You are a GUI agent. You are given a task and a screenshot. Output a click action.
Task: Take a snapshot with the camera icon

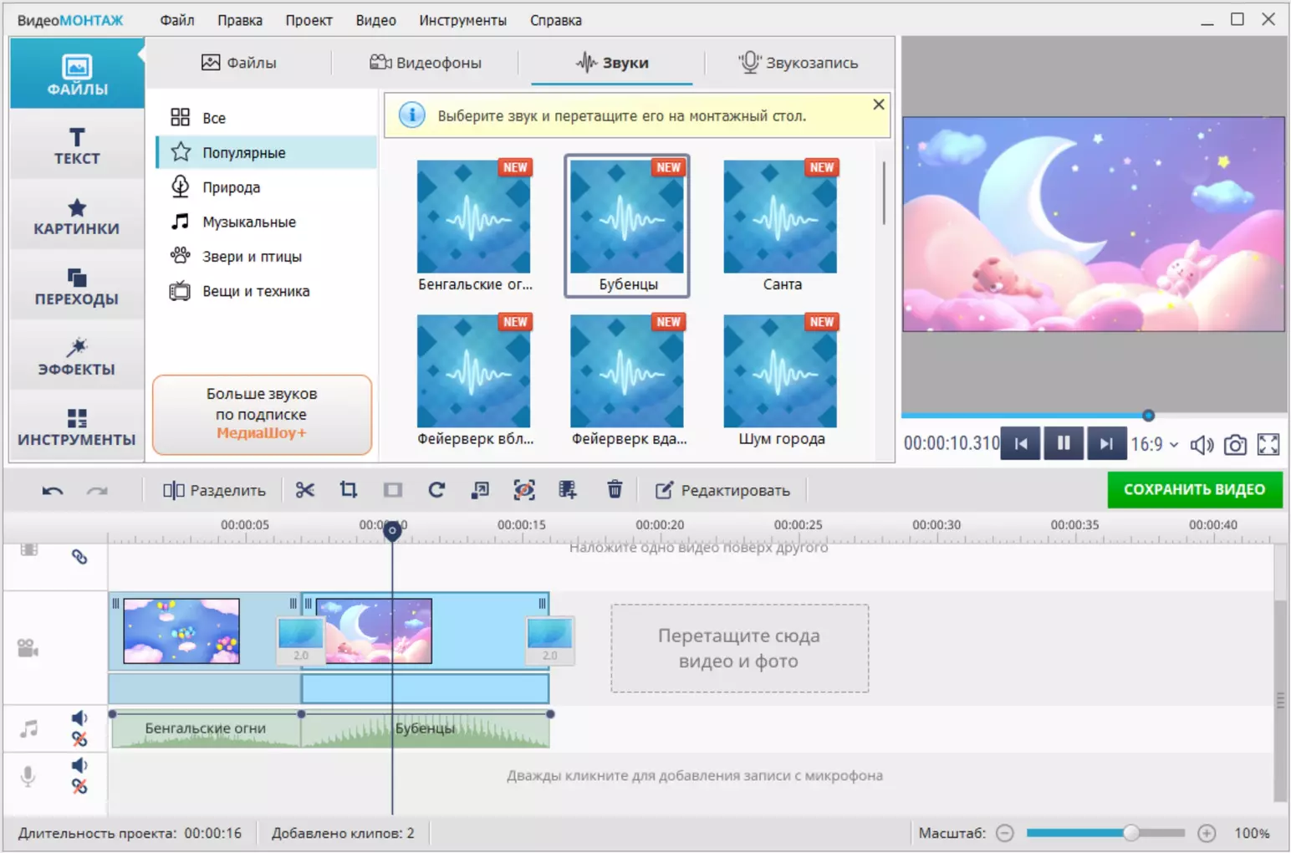click(1235, 445)
